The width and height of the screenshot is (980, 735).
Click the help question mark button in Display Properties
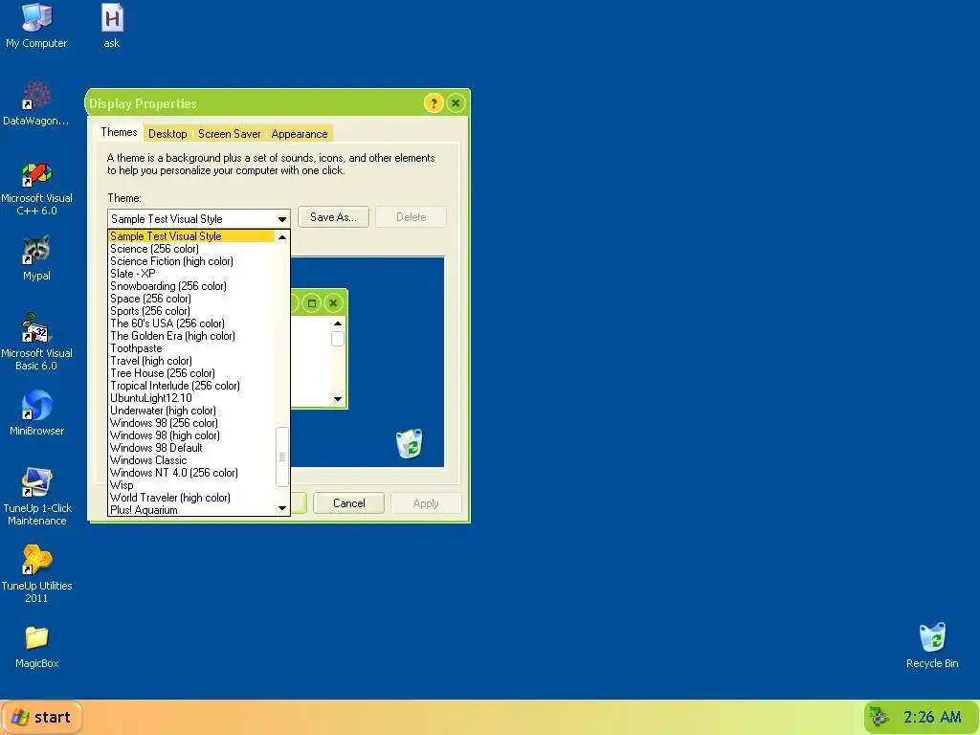(434, 103)
